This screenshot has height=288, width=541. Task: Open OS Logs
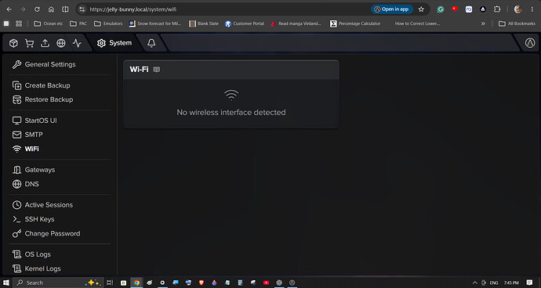pyautogui.click(x=31, y=254)
